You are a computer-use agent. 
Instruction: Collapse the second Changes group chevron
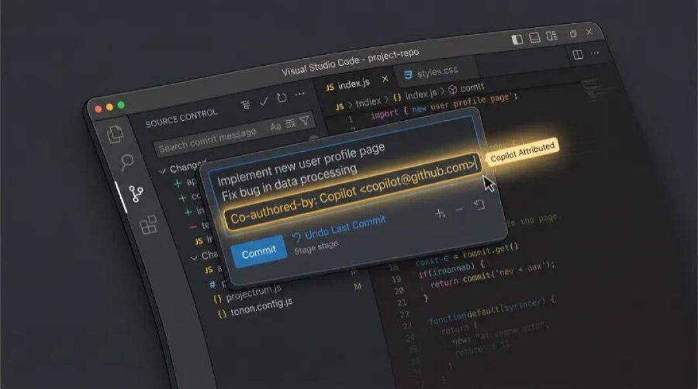(194, 257)
